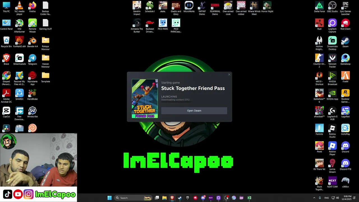Select the Template folder on desktop
The height and width of the screenshot is (202, 359).
45,77
